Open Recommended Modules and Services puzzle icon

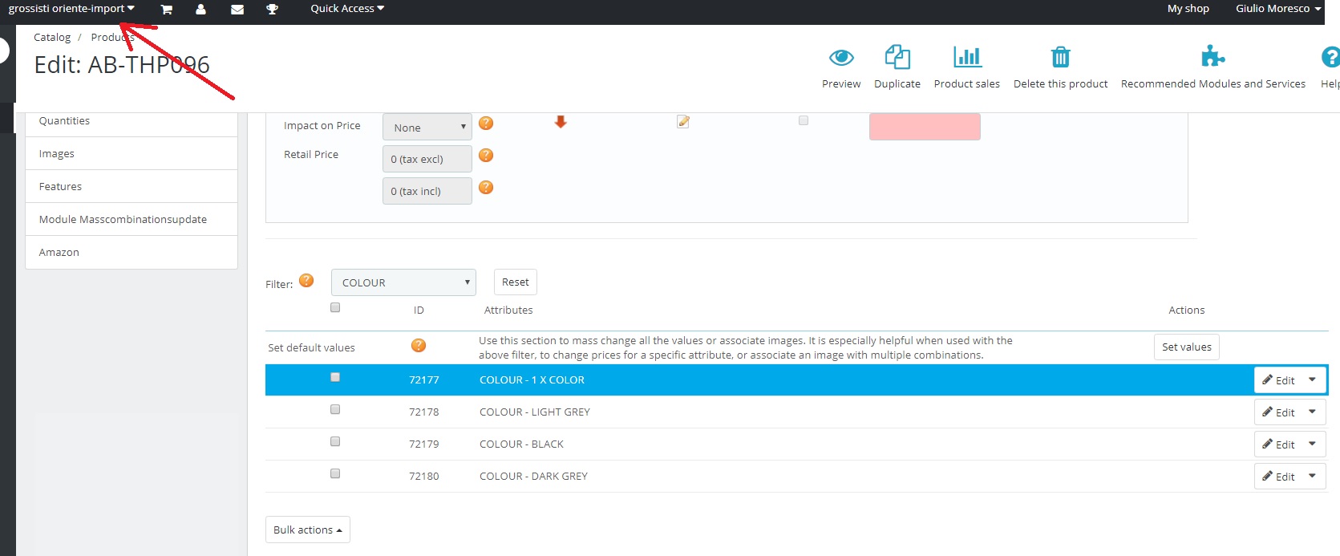click(1212, 56)
